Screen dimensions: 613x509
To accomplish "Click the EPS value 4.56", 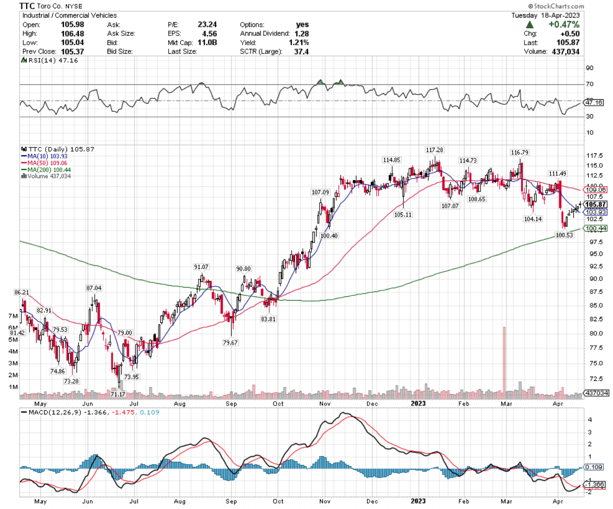I will click(x=209, y=34).
